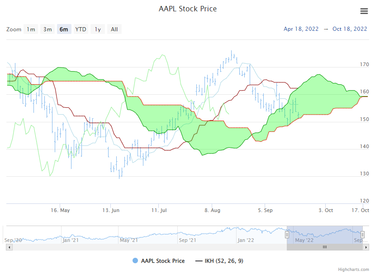
Task: Click Jan '22 in the navigator
Action: tap(246, 240)
